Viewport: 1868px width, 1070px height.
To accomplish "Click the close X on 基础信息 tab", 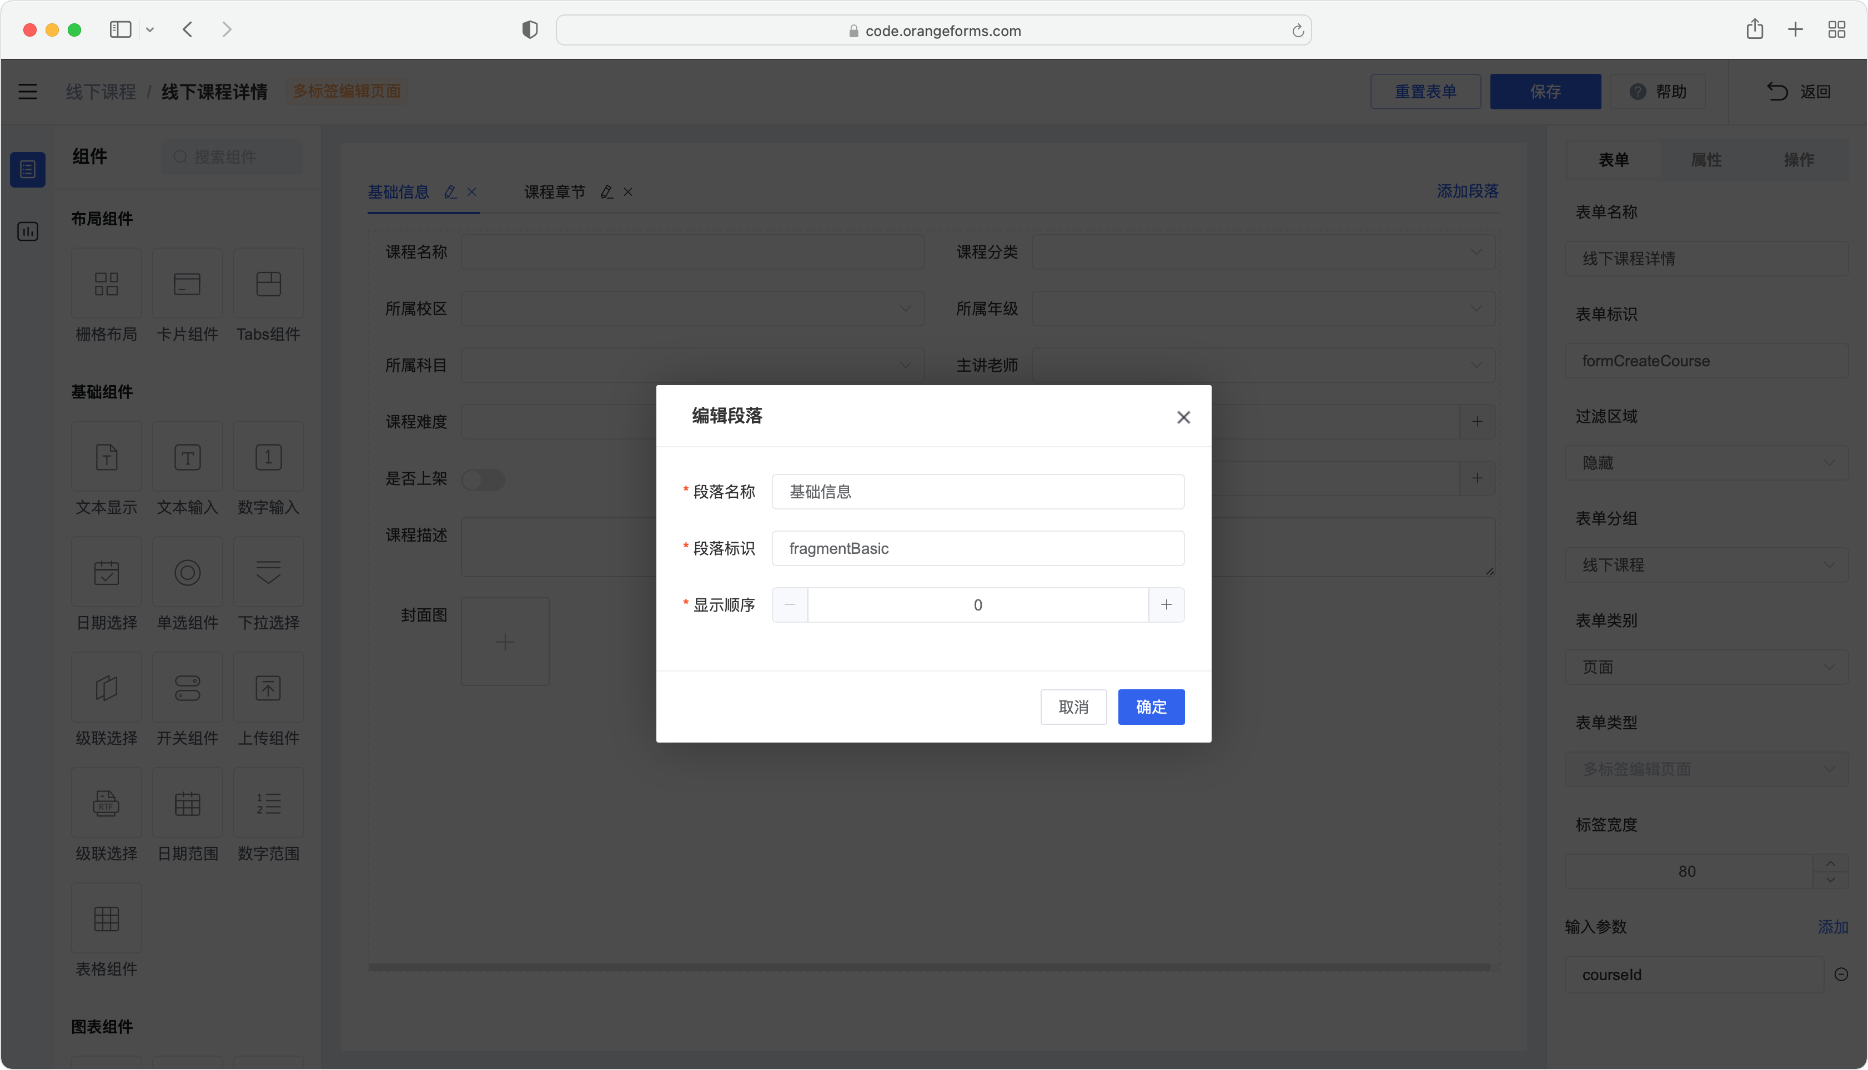I will tap(471, 193).
